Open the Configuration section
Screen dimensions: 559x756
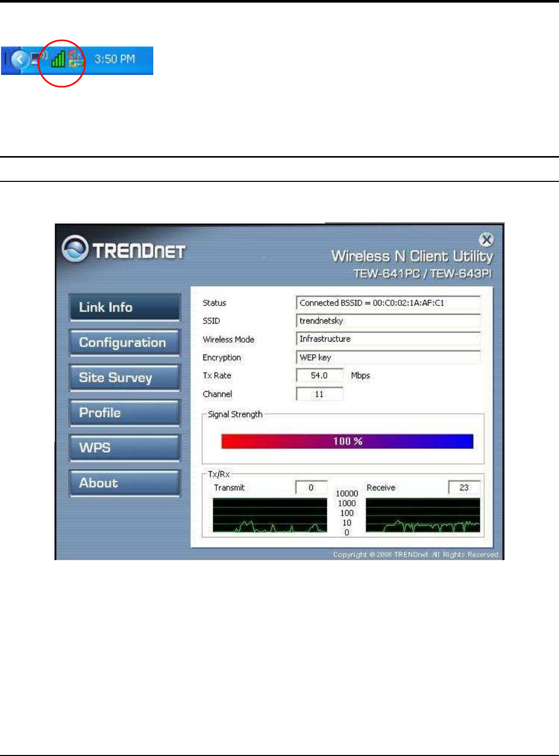tap(125, 342)
